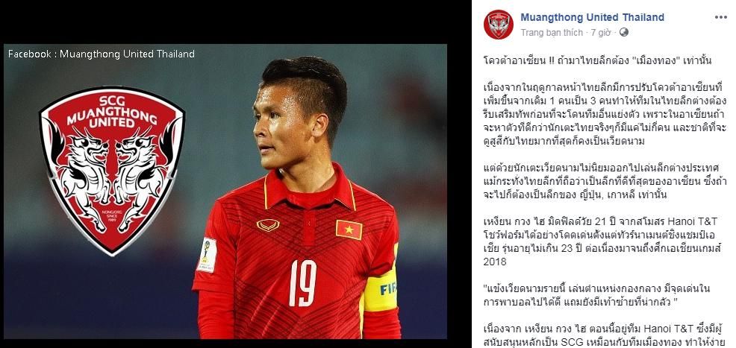Click the Vietnam flag badge on the jersey
Viewport: 736px width, 348px height.
tap(349, 230)
